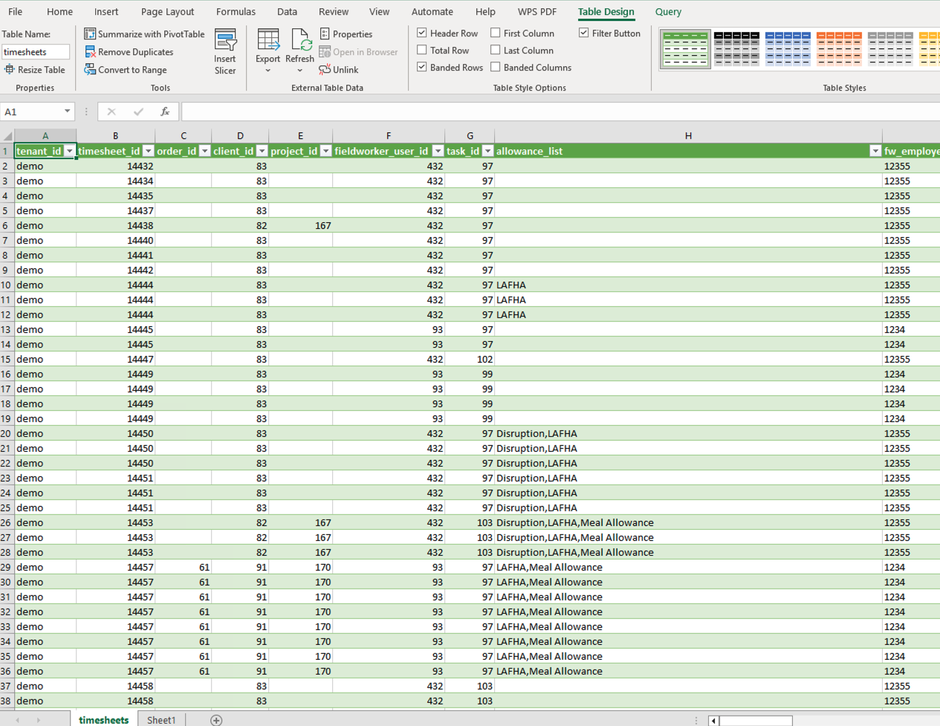
Task: Open the Formulas ribbon tab
Action: click(236, 12)
